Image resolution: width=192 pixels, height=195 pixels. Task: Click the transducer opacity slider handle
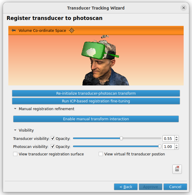121,138
